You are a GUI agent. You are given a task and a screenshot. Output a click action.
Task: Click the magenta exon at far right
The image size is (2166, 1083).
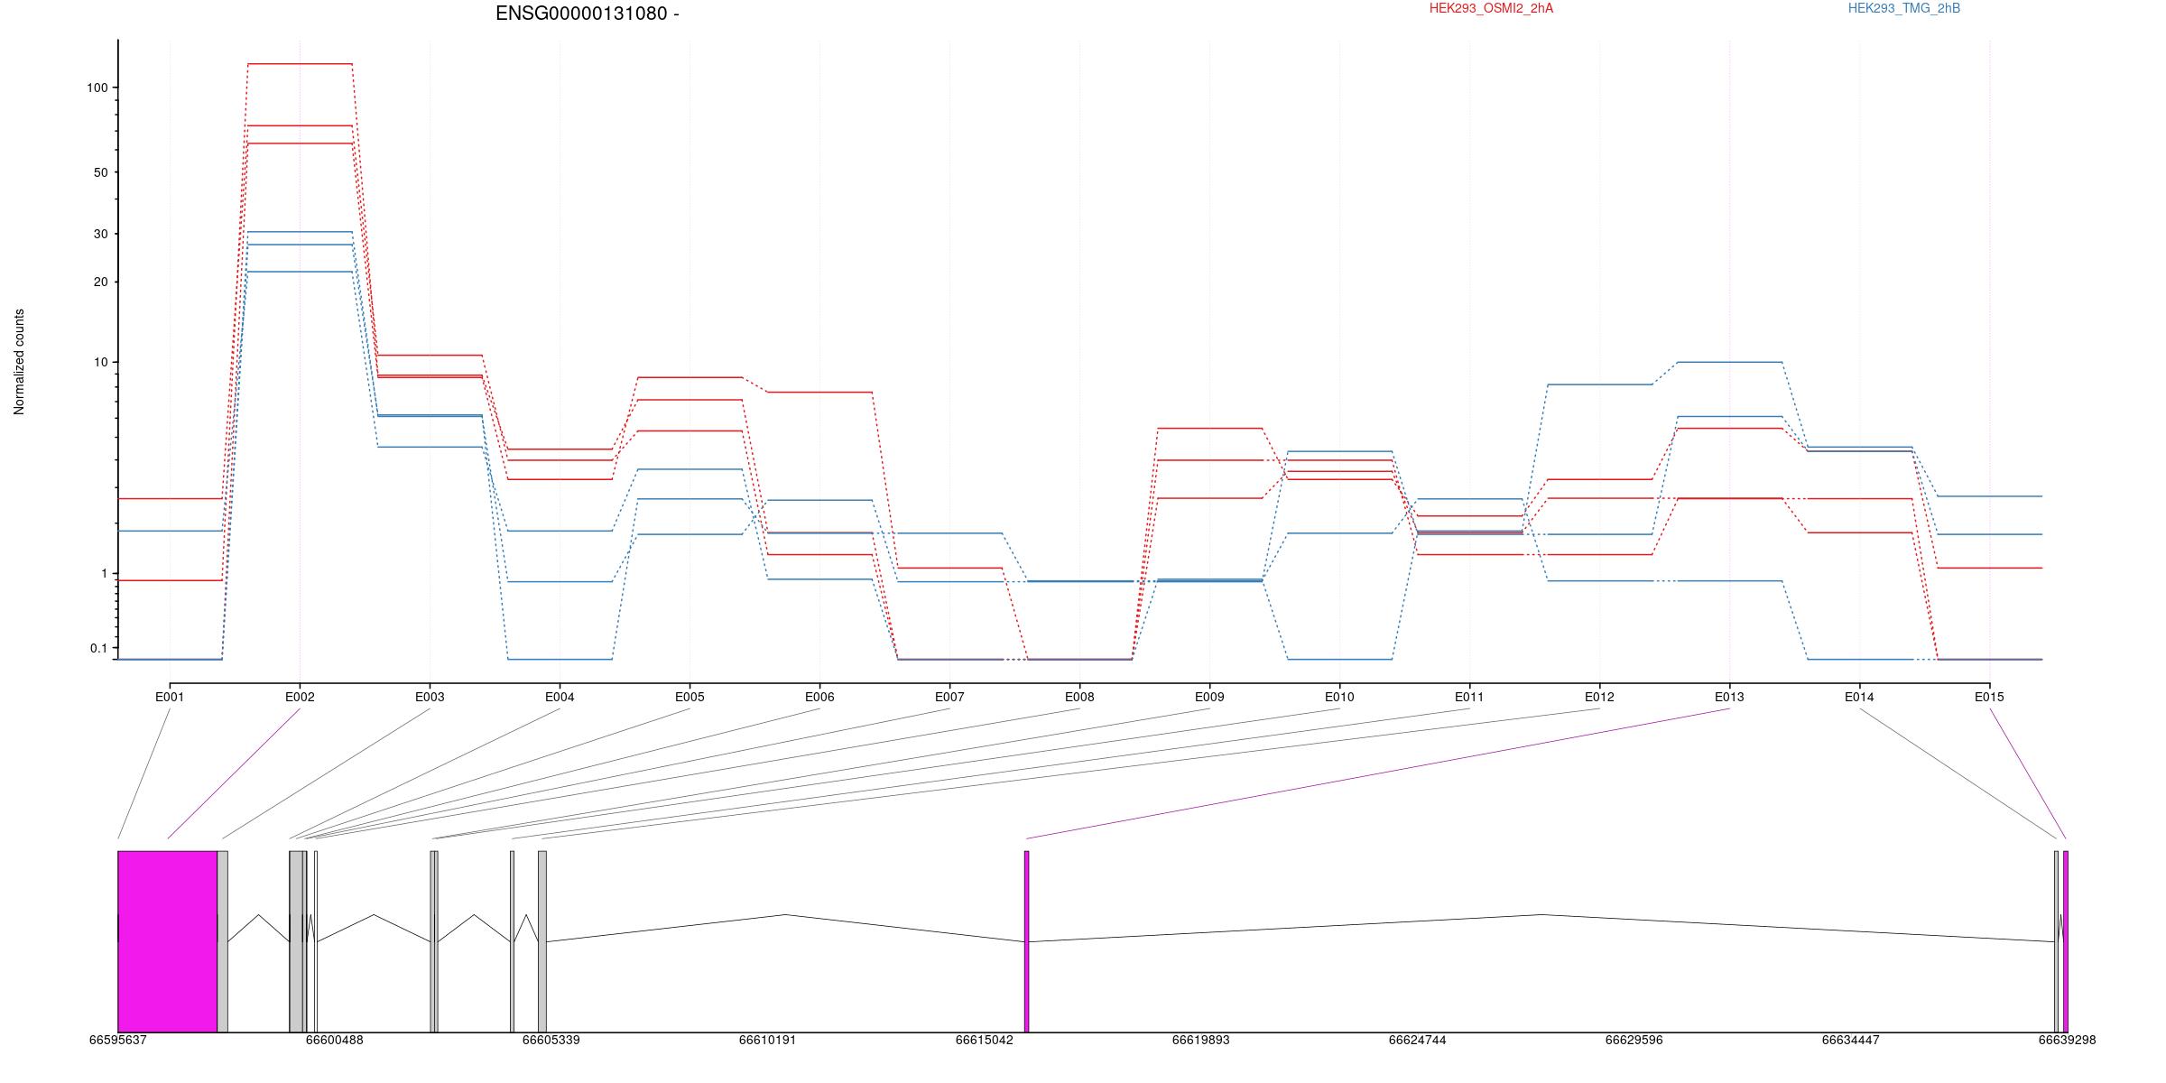2065,941
